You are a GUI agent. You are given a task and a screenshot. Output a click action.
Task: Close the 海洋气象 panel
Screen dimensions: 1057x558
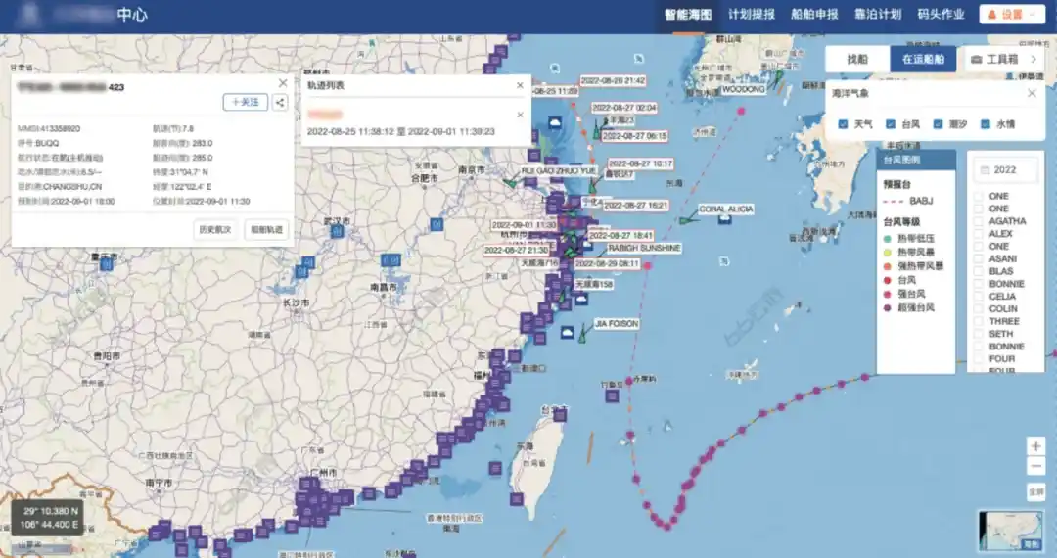[1031, 94]
